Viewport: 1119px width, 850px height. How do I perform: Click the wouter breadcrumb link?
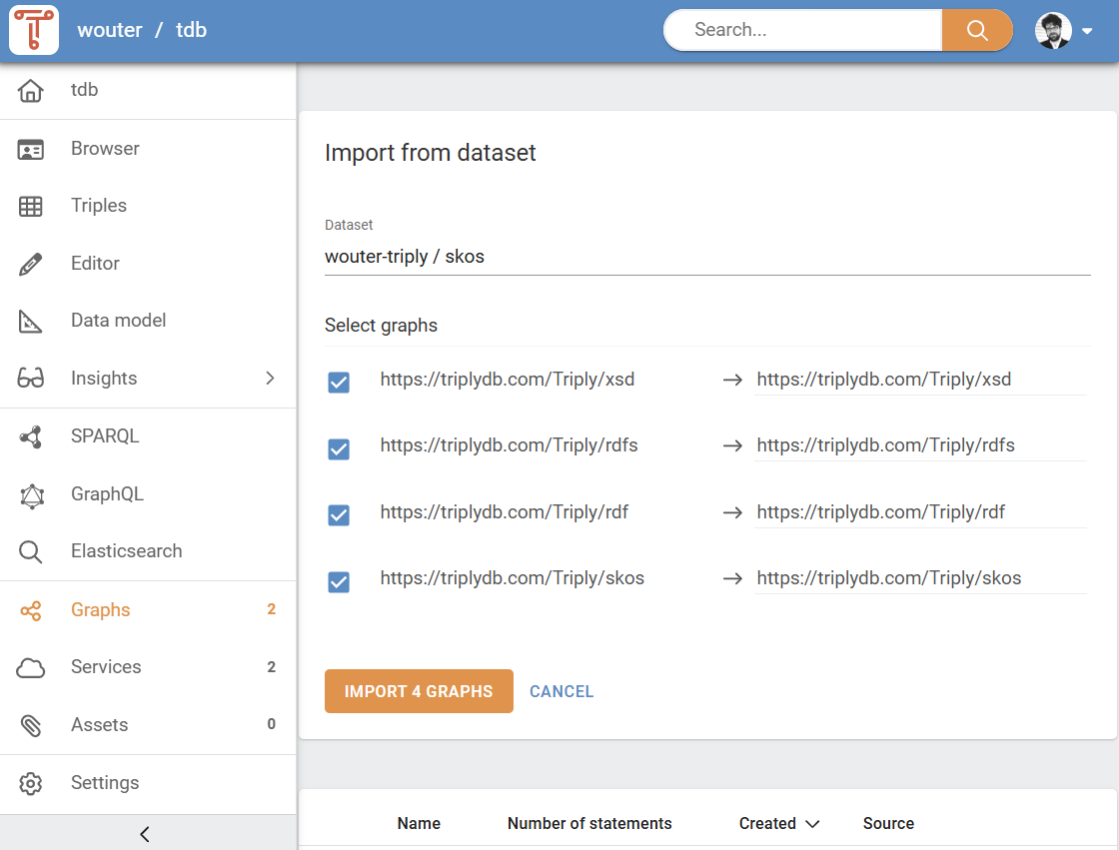pyautogui.click(x=110, y=30)
